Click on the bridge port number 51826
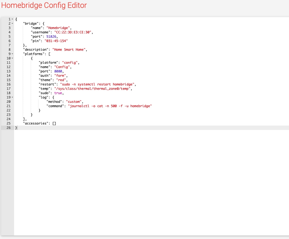The width and height of the screenshot is (289, 239). point(51,37)
